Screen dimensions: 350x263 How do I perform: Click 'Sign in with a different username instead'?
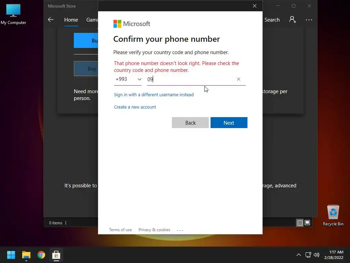click(x=154, y=95)
